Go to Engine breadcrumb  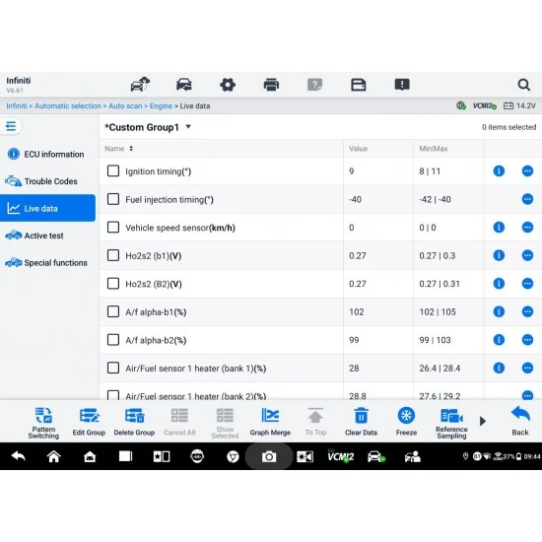point(161,105)
